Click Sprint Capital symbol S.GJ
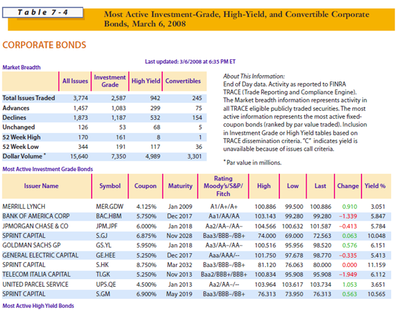397x311 pixels. coord(102,235)
